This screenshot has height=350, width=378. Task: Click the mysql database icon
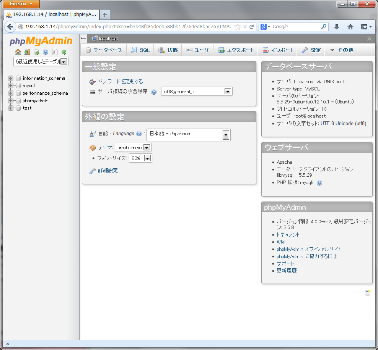tap(18, 85)
